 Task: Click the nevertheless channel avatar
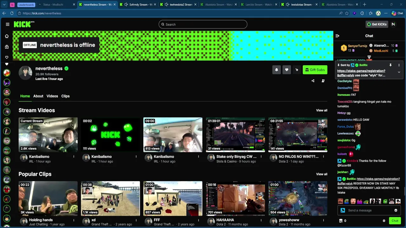25,73
